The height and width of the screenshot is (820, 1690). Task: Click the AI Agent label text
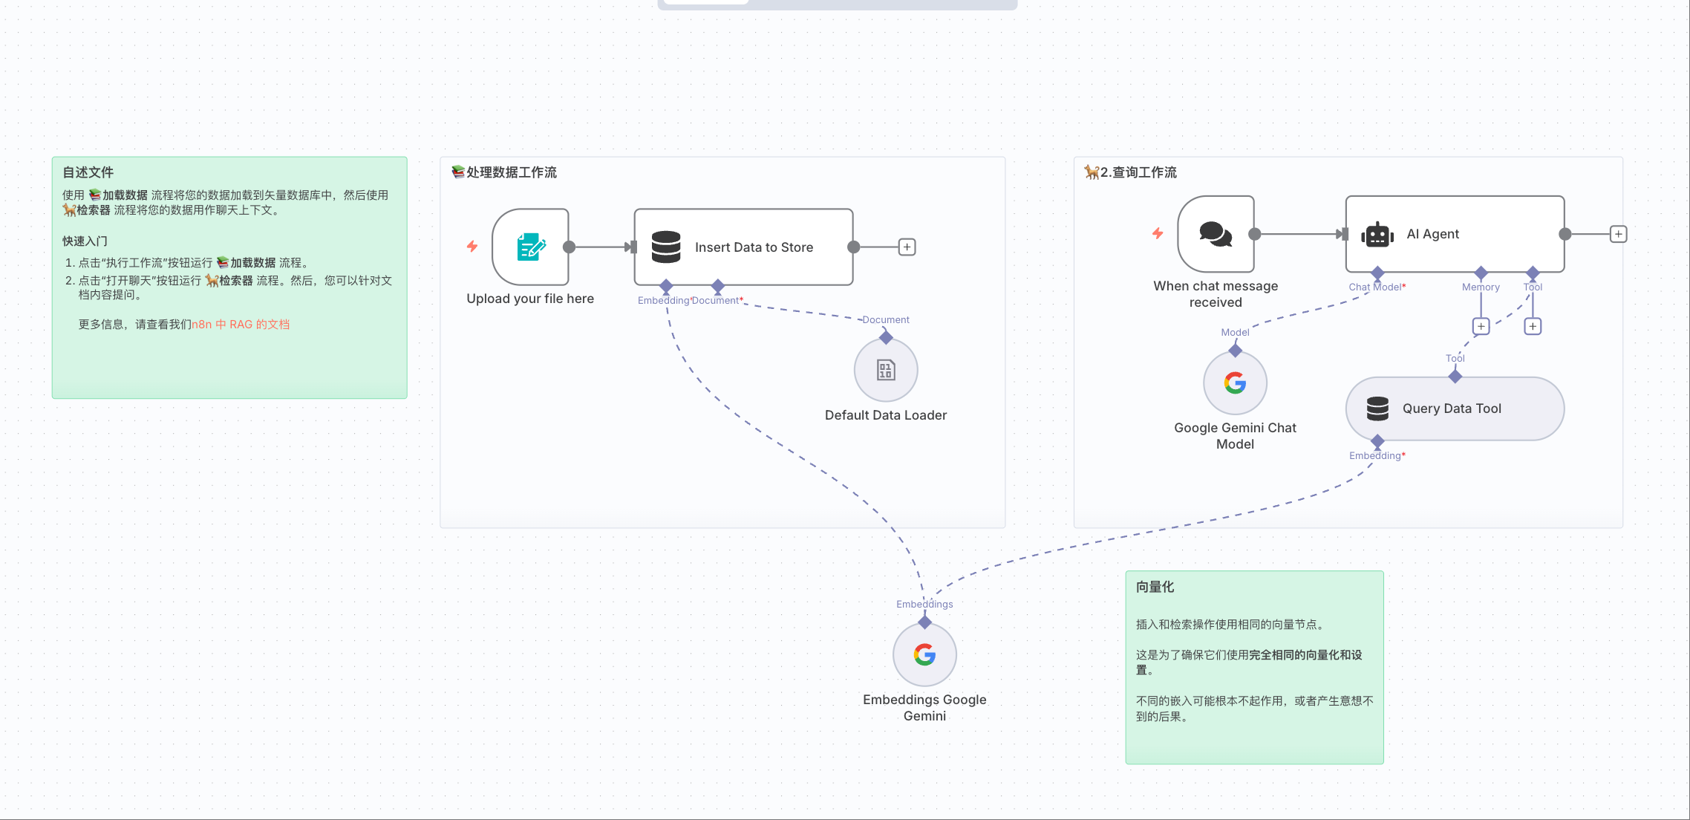[x=1432, y=234]
